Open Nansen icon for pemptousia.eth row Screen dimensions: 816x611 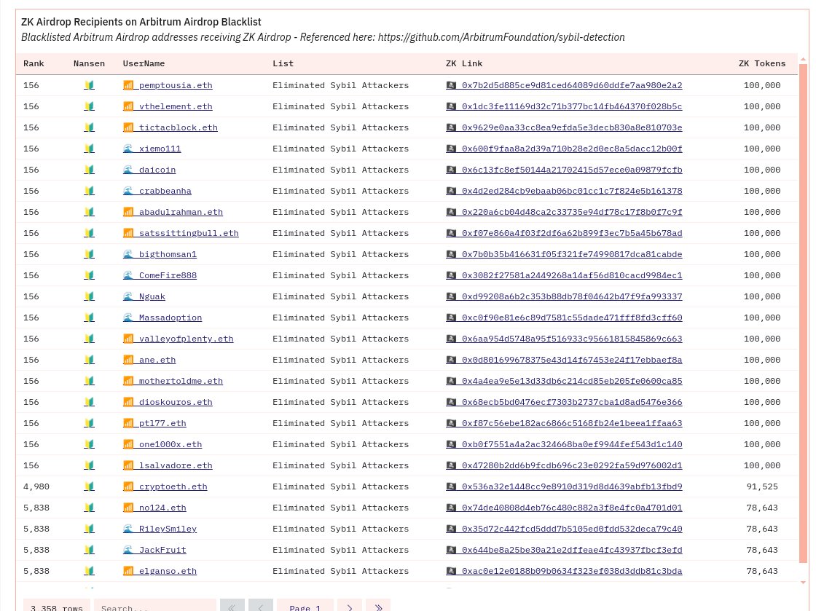coord(90,84)
